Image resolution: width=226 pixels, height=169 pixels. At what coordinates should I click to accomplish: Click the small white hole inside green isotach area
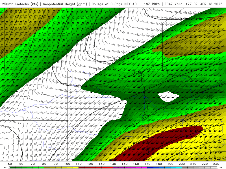(x=169, y=97)
